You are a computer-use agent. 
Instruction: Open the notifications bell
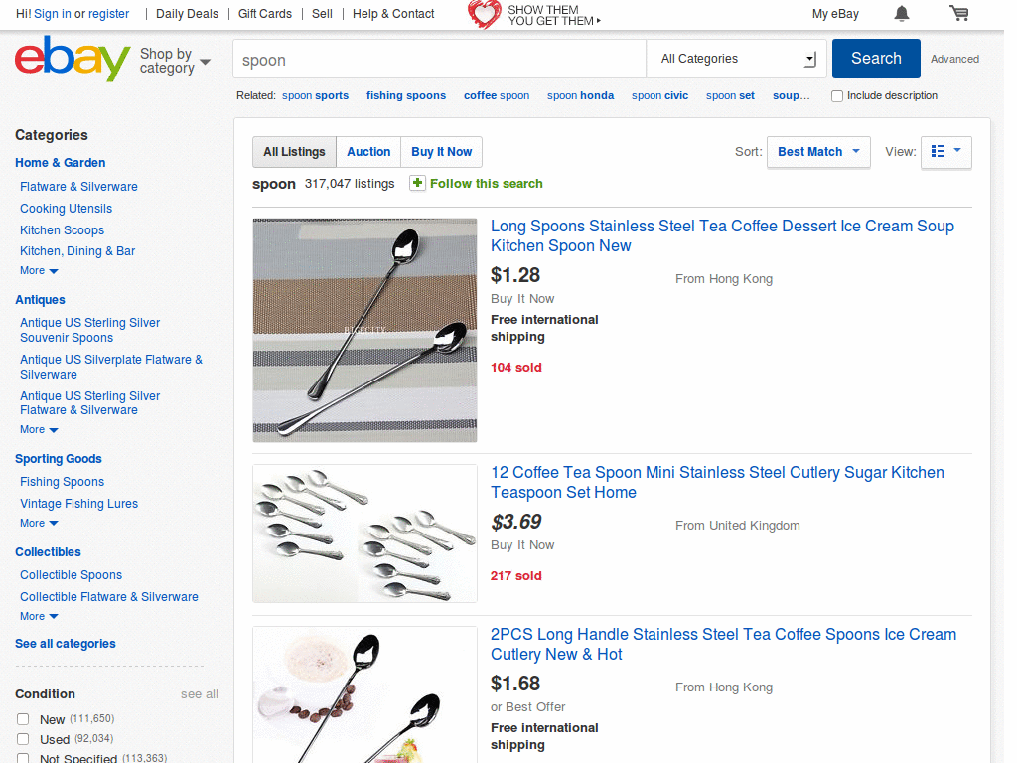[x=902, y=13]
